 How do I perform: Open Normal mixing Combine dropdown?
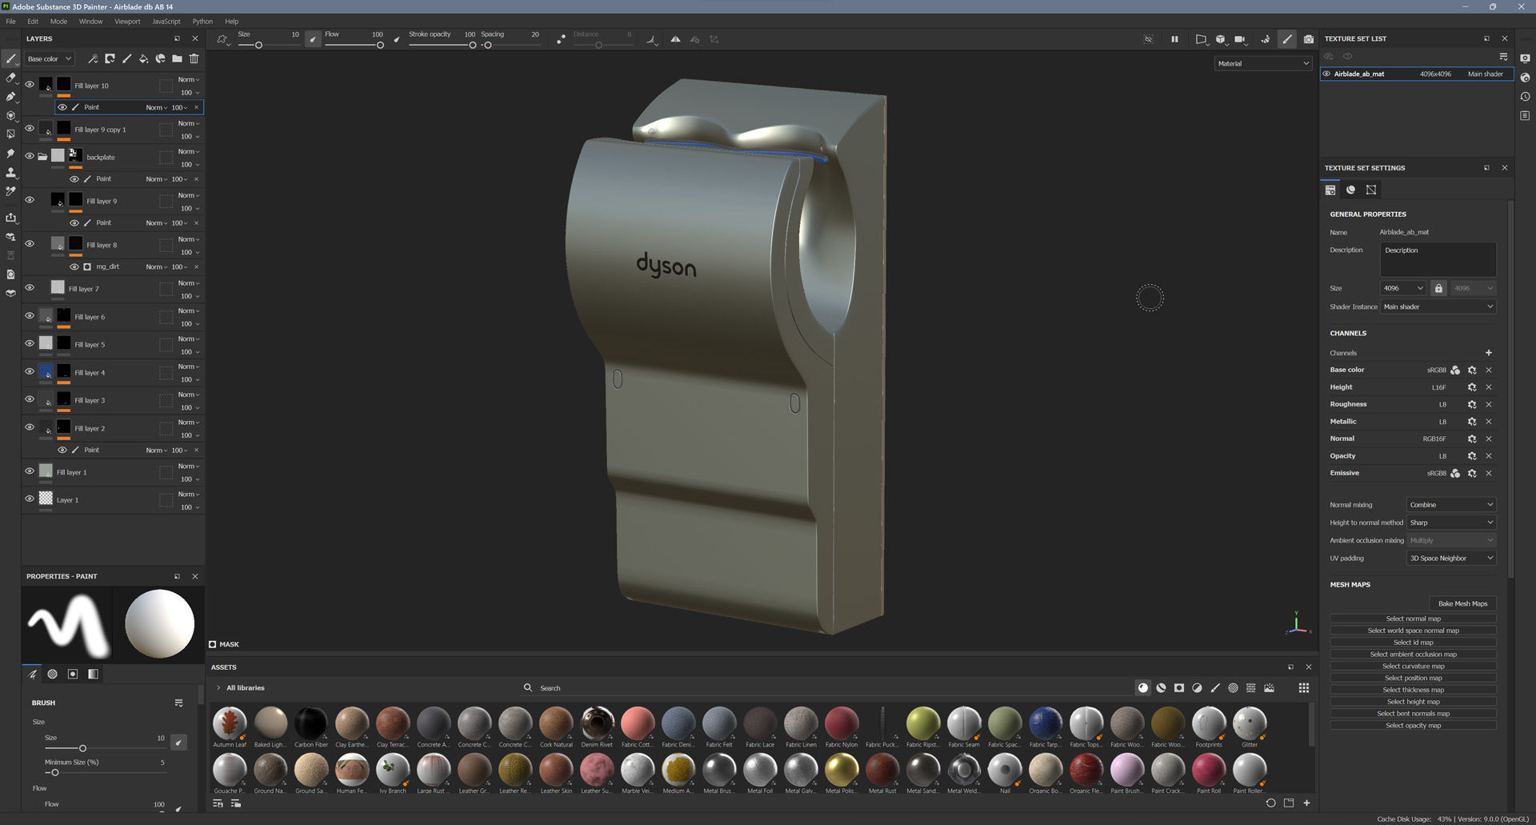[x=1450, y=505]
